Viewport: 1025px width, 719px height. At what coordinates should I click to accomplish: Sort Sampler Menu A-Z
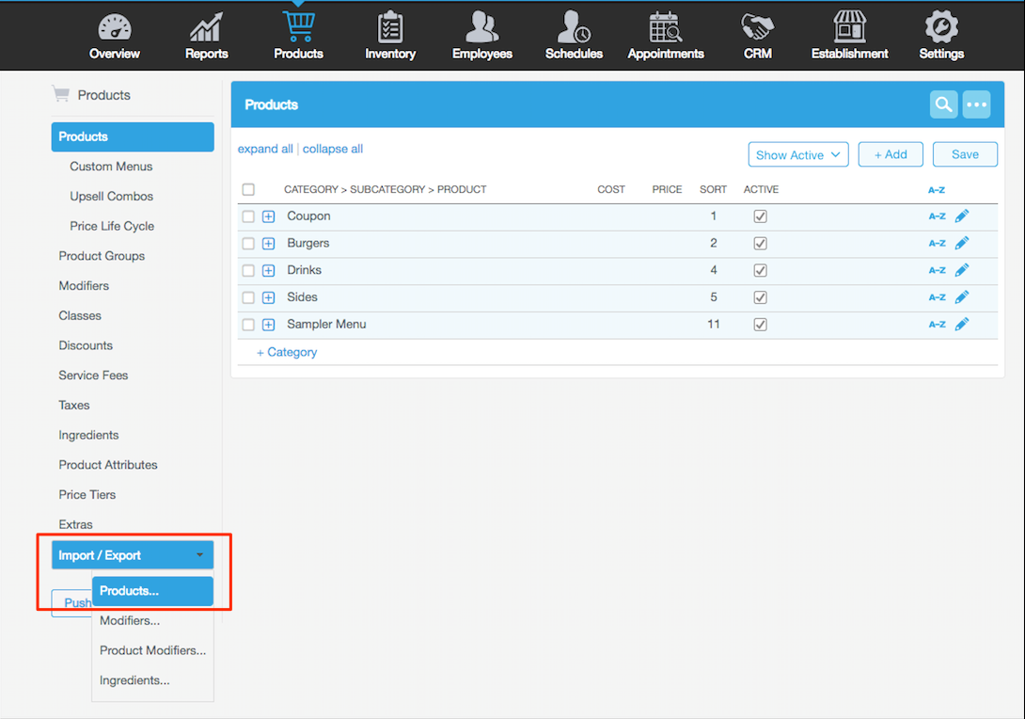pyautogui.click(x=937, y=325)
